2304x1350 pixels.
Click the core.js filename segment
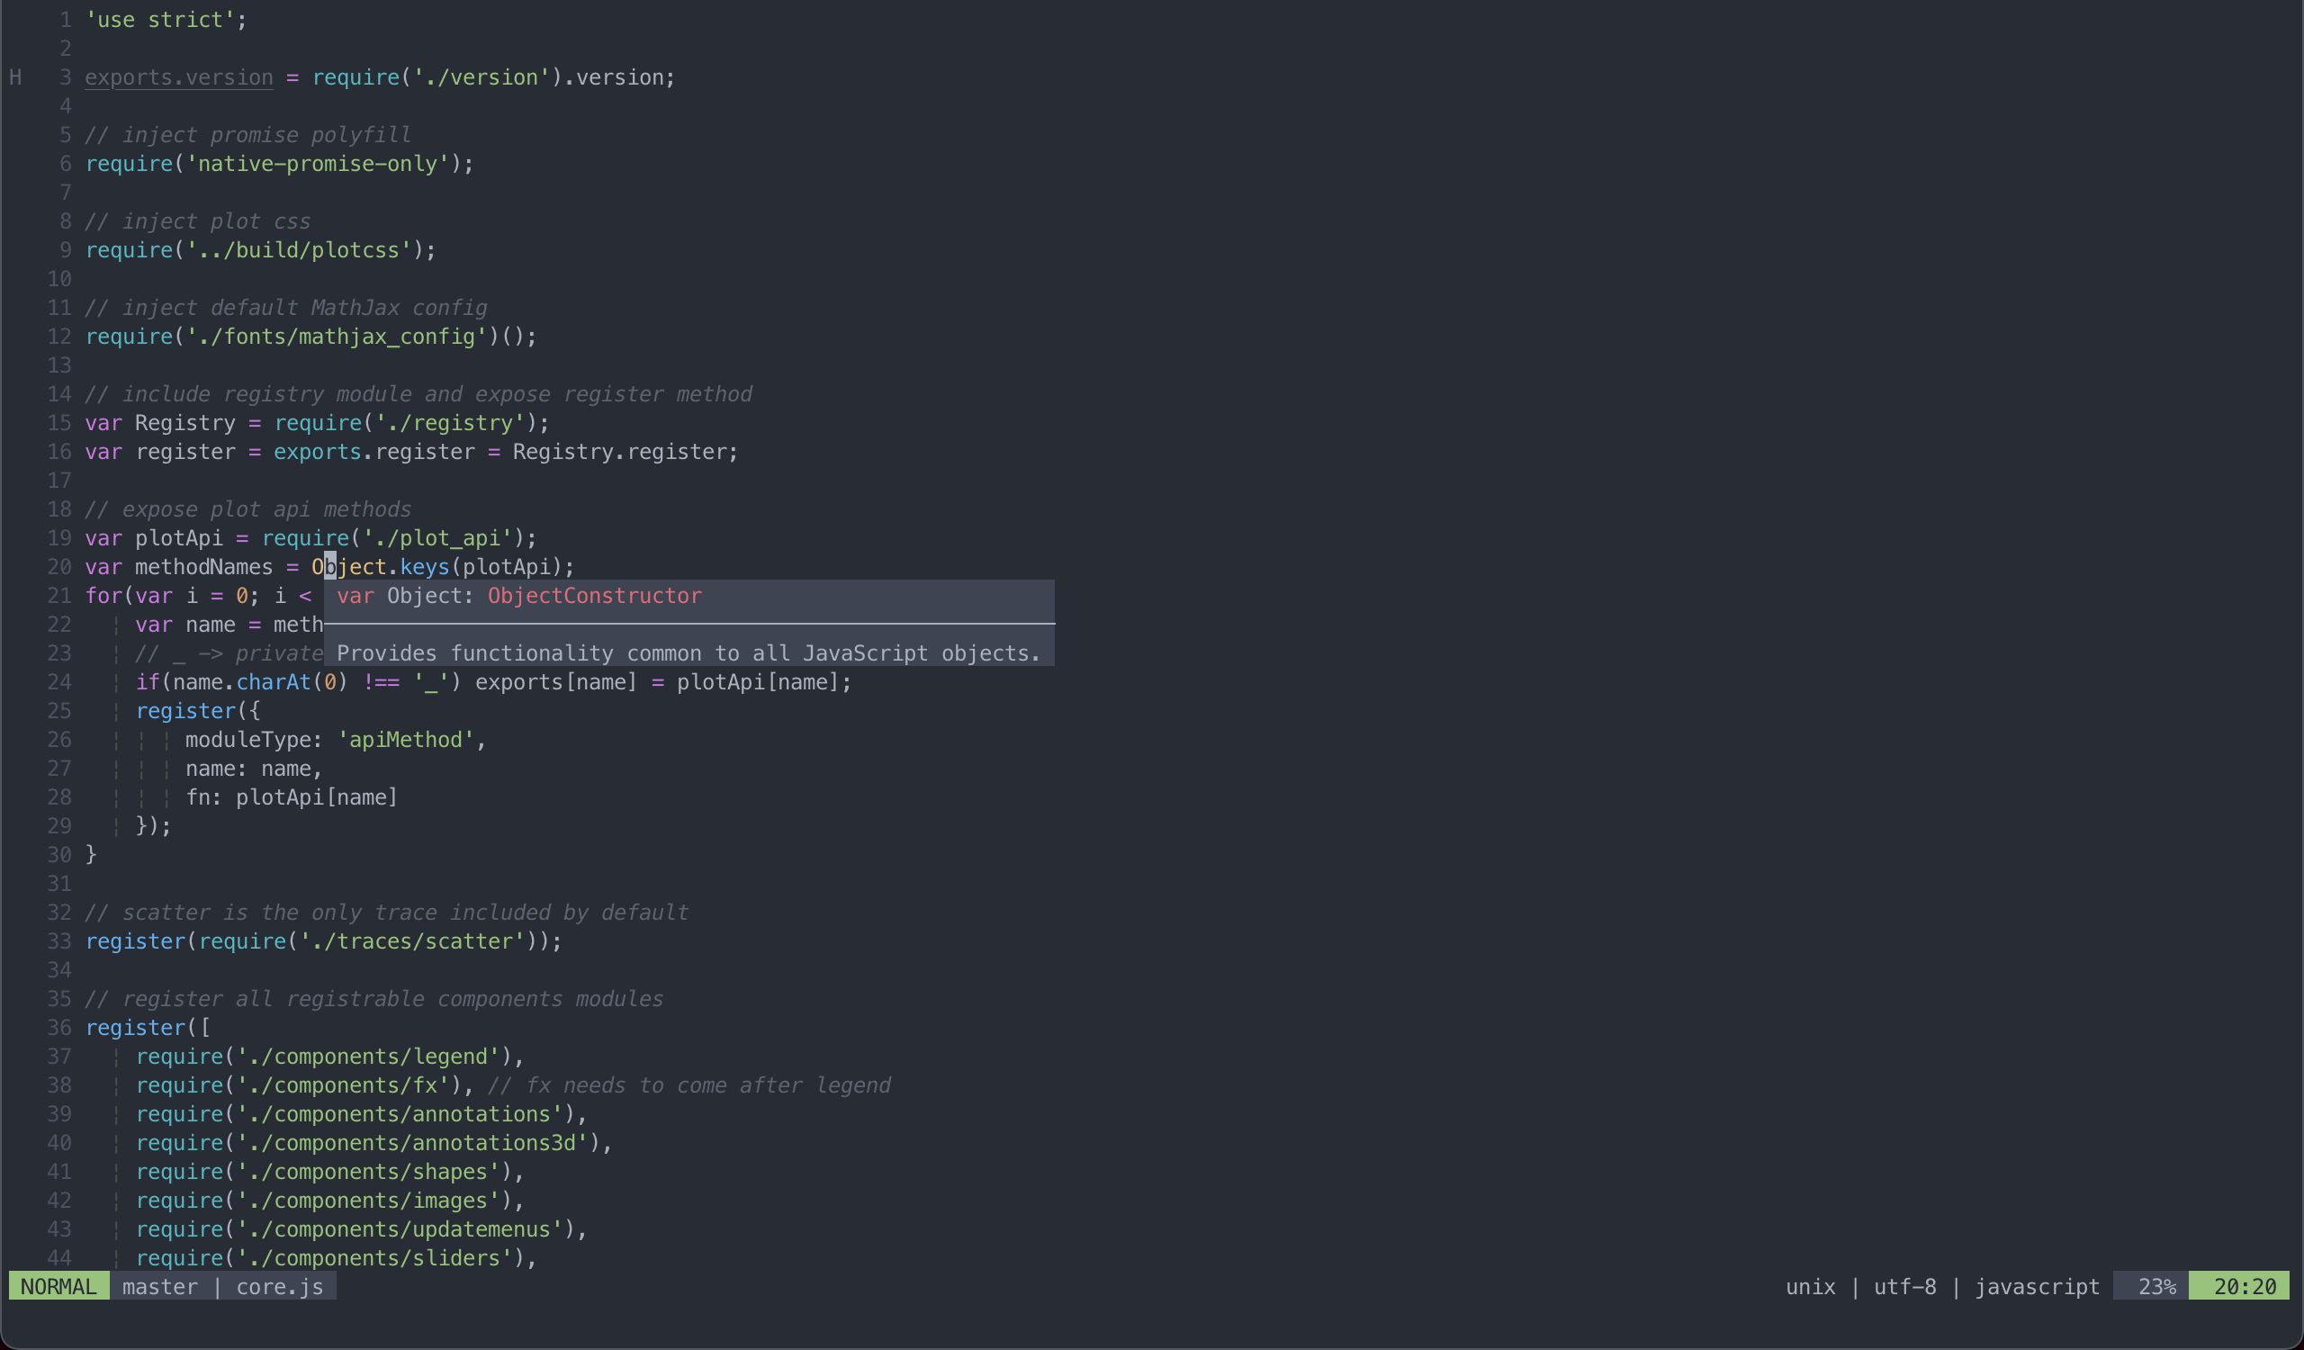tap(277, 1286)
